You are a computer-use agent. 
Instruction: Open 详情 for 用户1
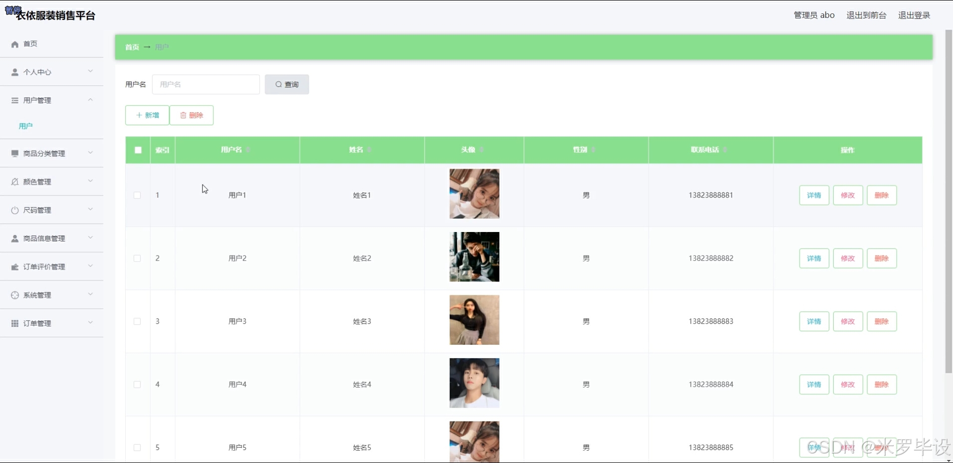pyautogui.click(x=814, y=195)
